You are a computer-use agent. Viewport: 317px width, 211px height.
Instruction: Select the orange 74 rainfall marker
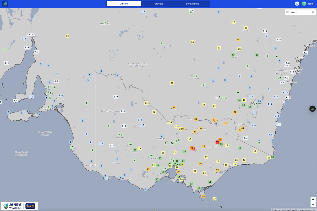coord(220,140)
